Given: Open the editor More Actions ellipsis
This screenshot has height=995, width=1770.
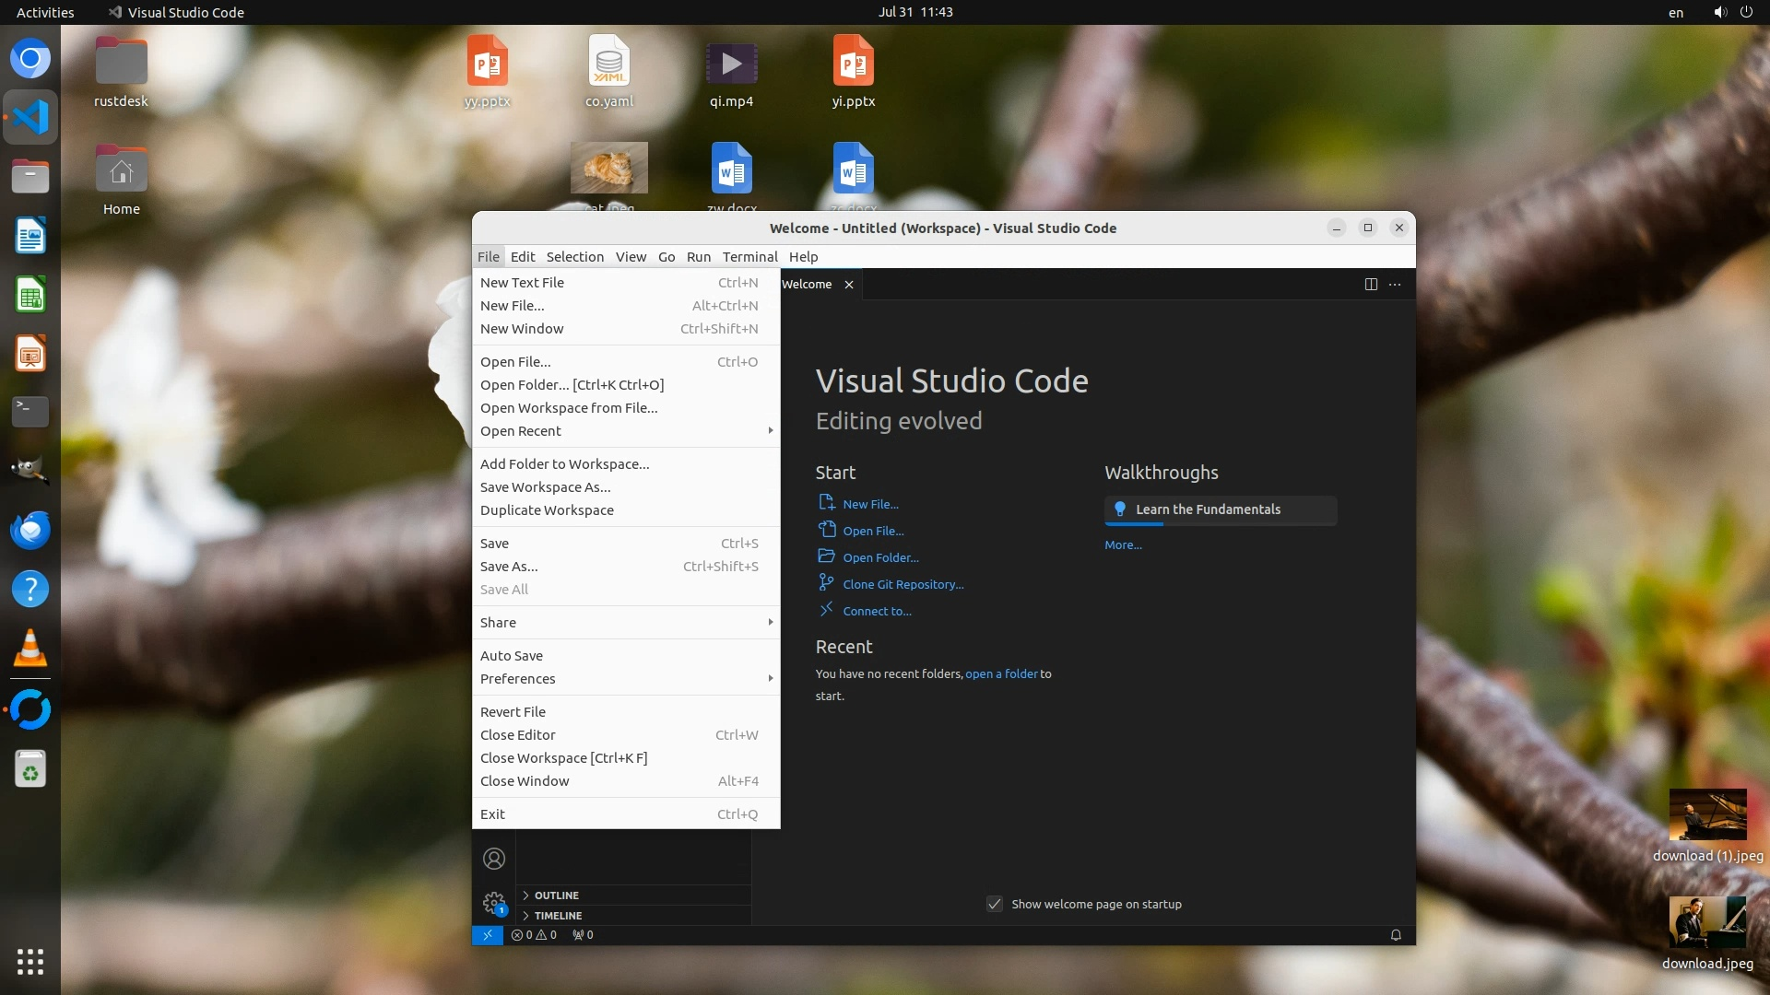Looking at the screenshot, I should tap(1395, 285).
